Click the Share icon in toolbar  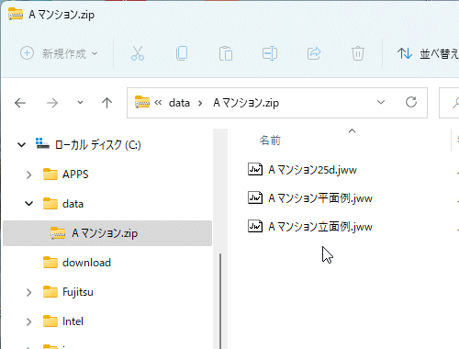coord(314,53)
